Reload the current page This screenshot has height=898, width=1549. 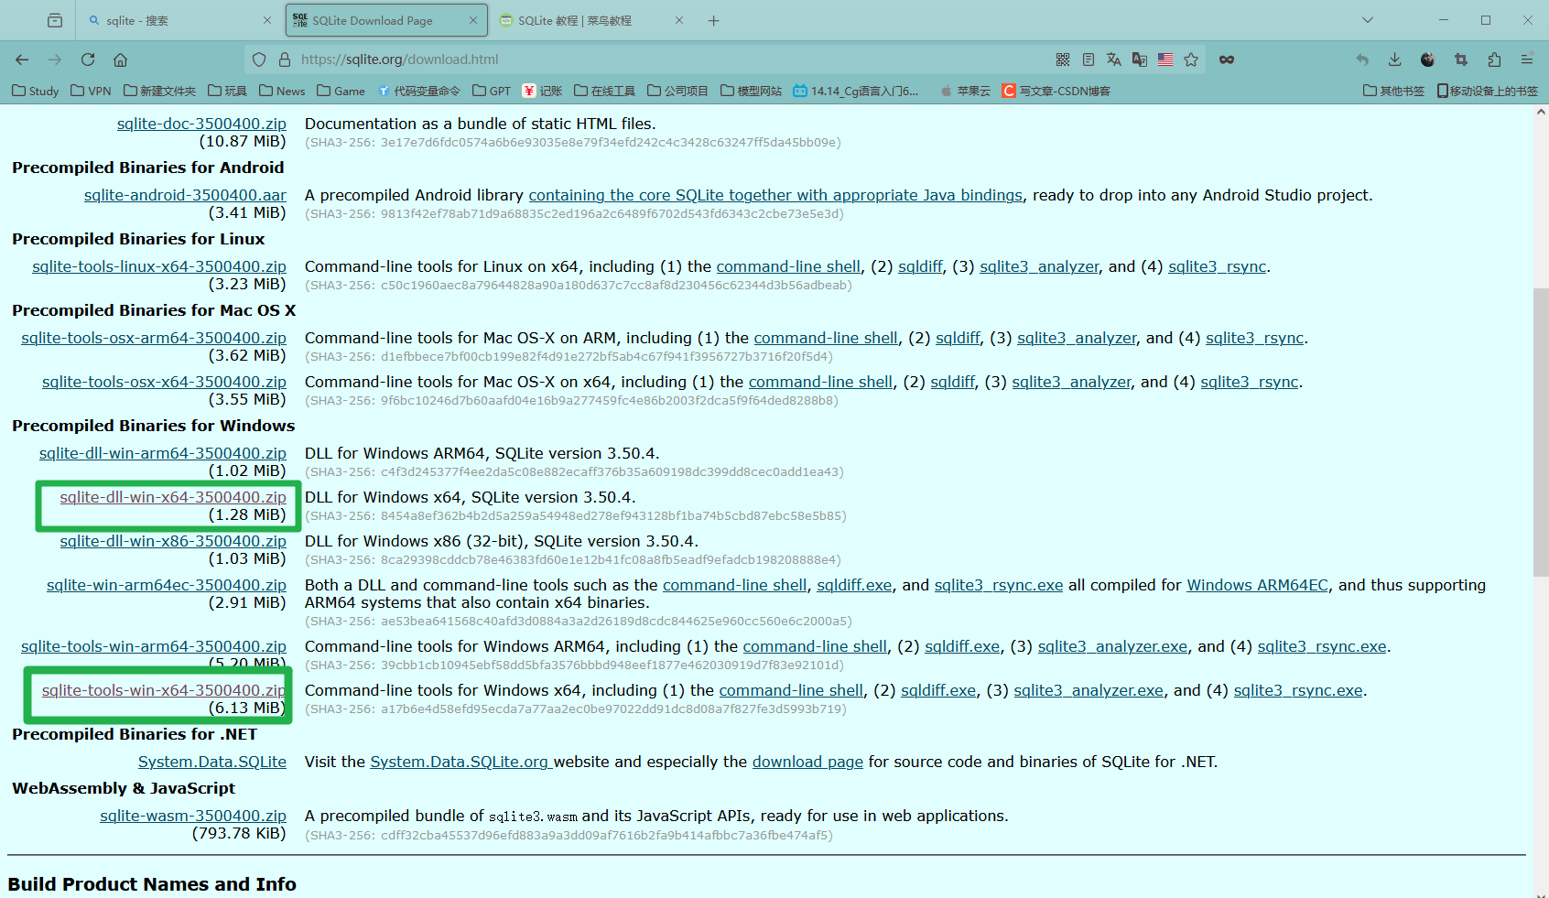click(x=88, y=60)
